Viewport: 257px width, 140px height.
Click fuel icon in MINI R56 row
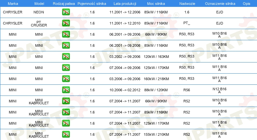pyautogui.click(x=66, y=90)
